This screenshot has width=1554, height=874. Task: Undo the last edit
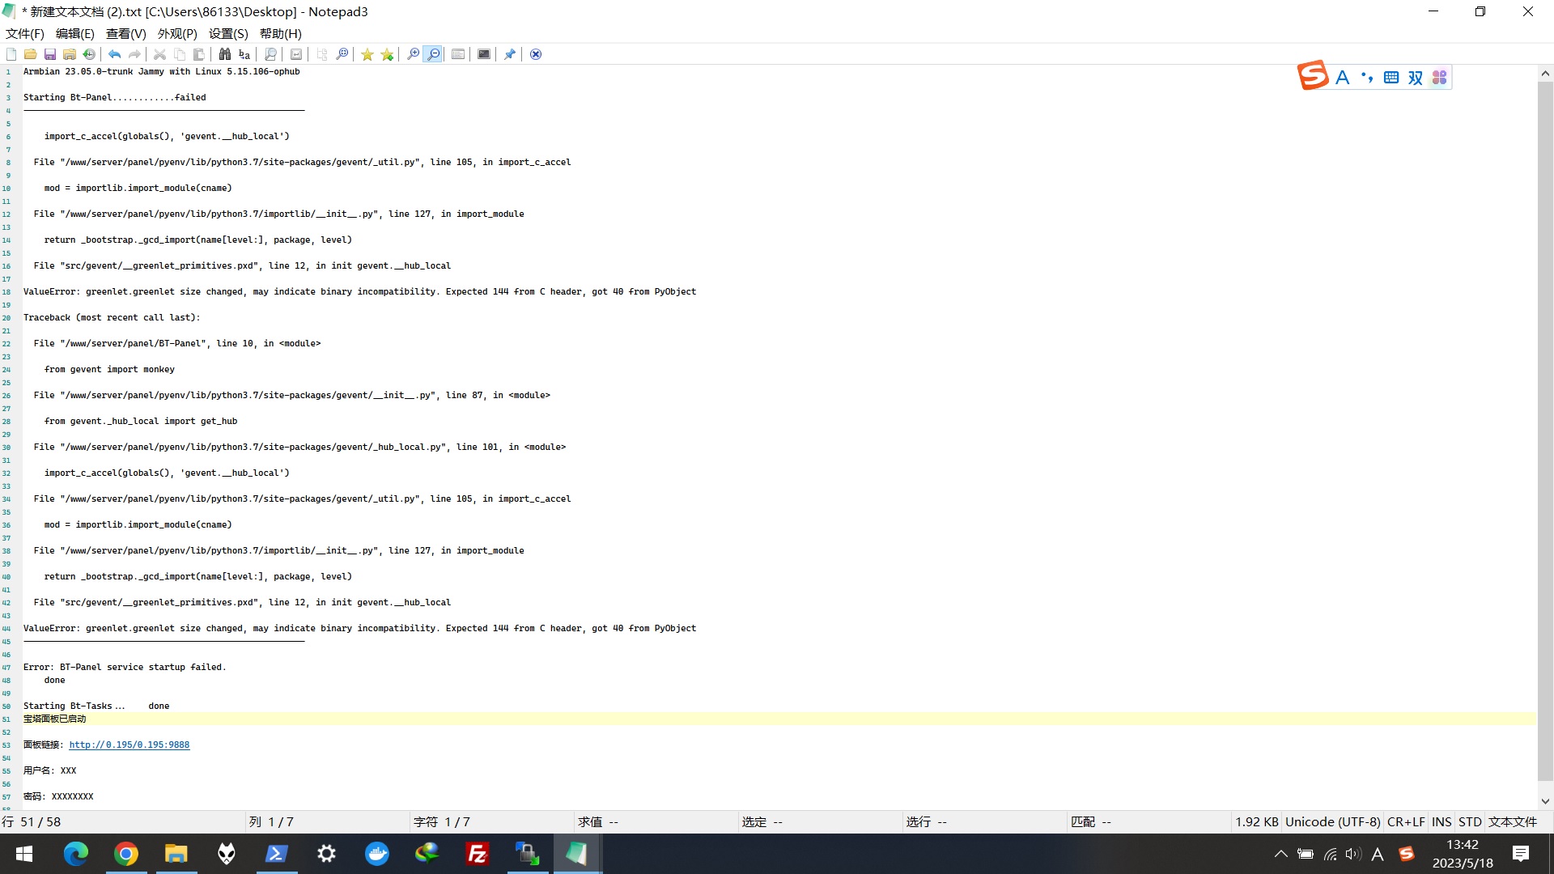click(x=115, y=54)
